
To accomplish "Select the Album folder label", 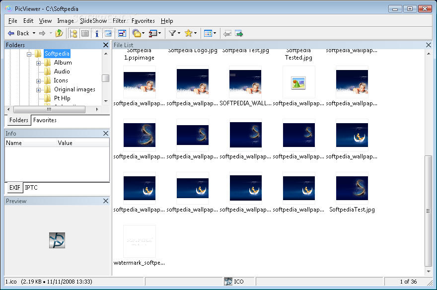I will pos(63,63).
